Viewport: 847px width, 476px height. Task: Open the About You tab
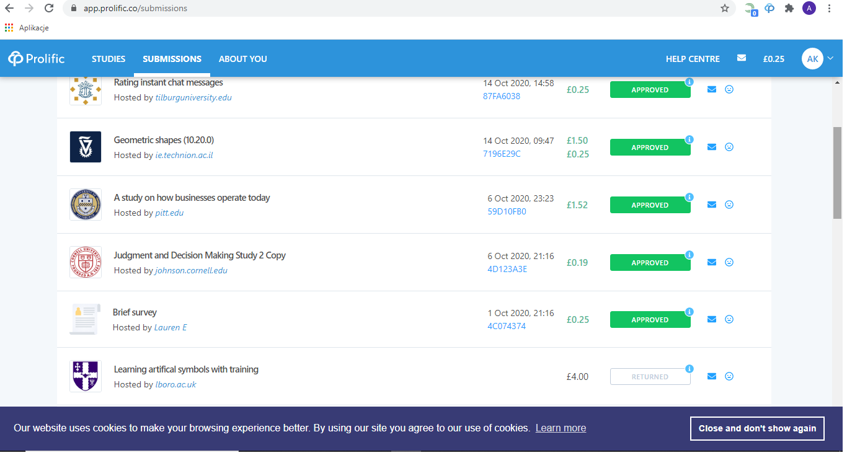(243, 59)
